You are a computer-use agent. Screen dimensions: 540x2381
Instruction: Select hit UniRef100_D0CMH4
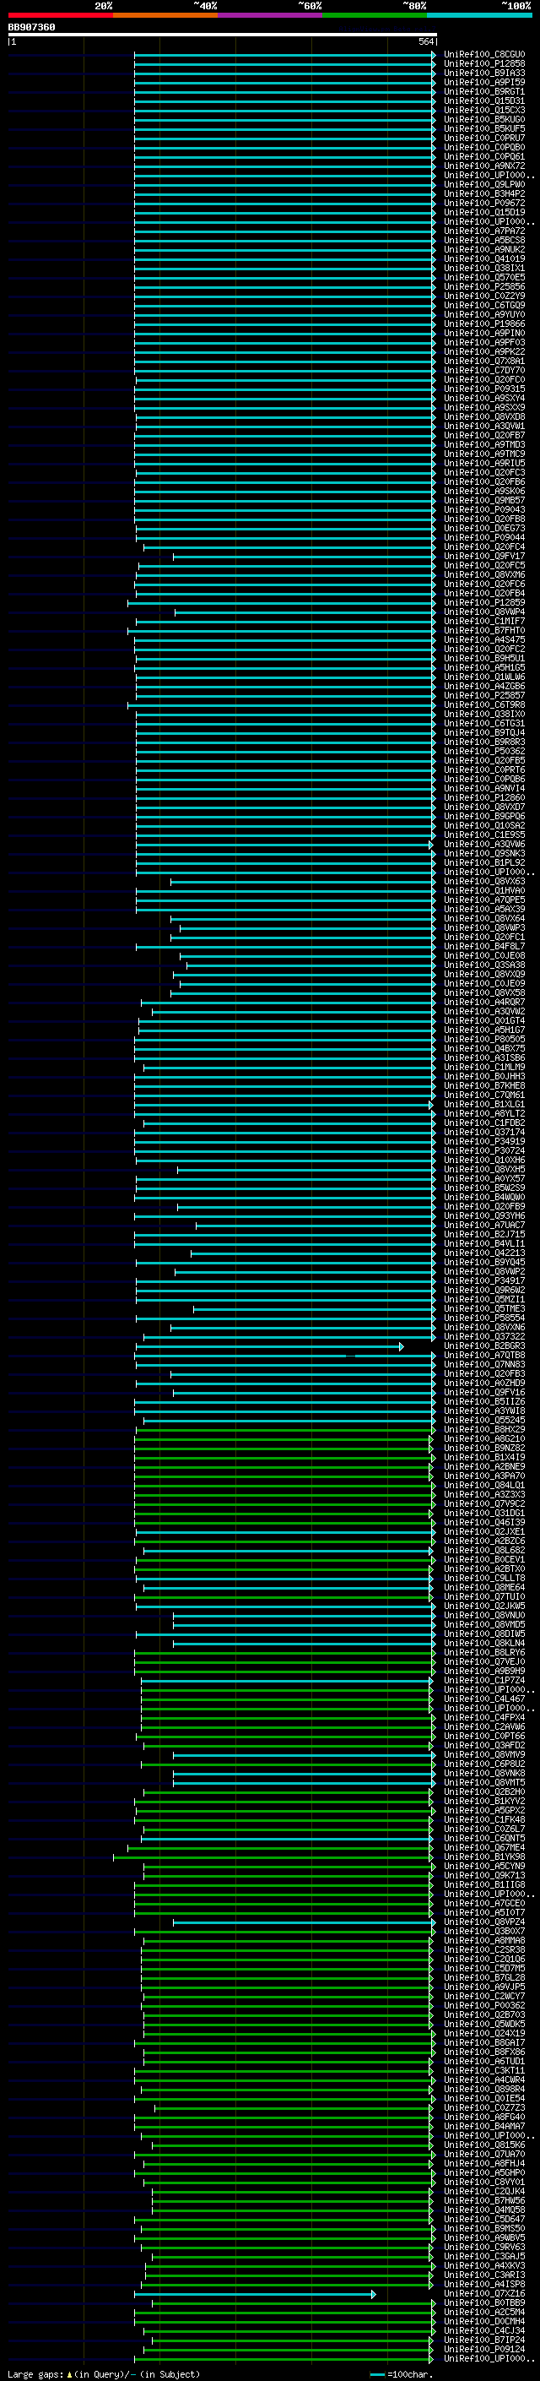pos(483,2321)
